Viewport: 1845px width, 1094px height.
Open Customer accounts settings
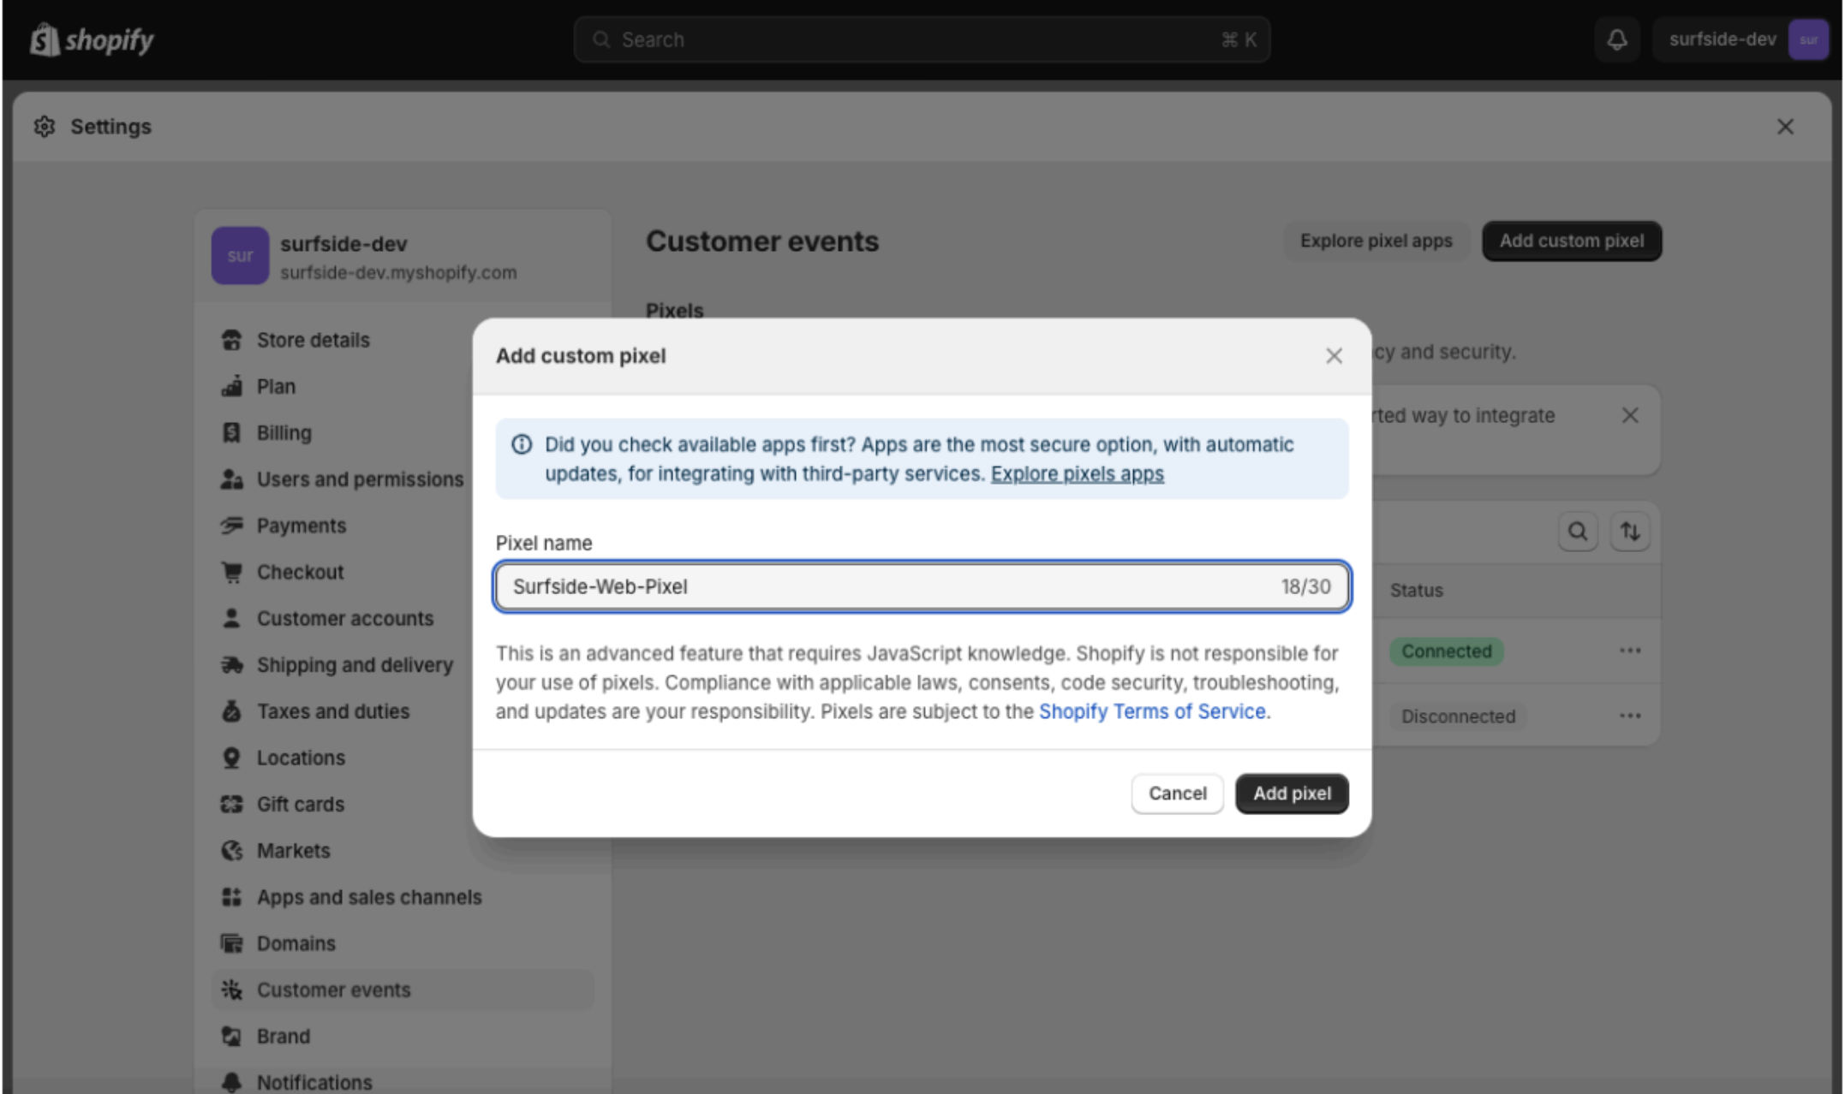(345, 618)
